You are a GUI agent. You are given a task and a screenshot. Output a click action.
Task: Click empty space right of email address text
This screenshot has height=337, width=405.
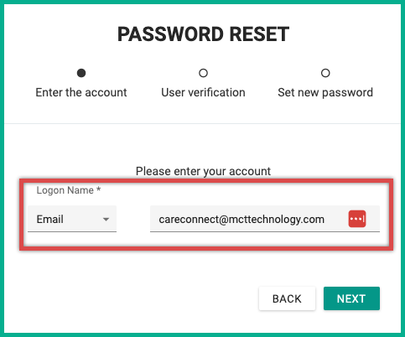tap(336, 219)
